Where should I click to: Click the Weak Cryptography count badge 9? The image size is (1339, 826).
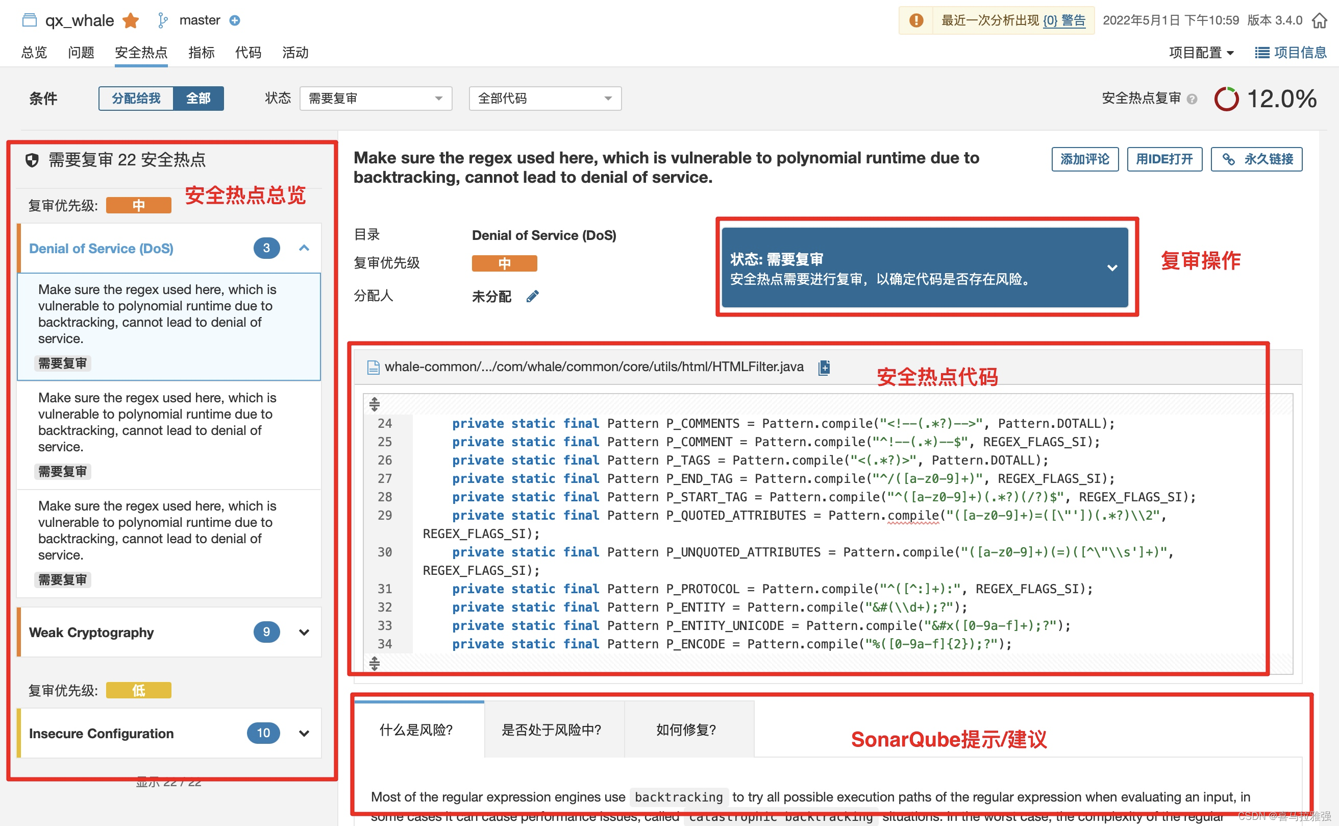[x=266, y=632]
